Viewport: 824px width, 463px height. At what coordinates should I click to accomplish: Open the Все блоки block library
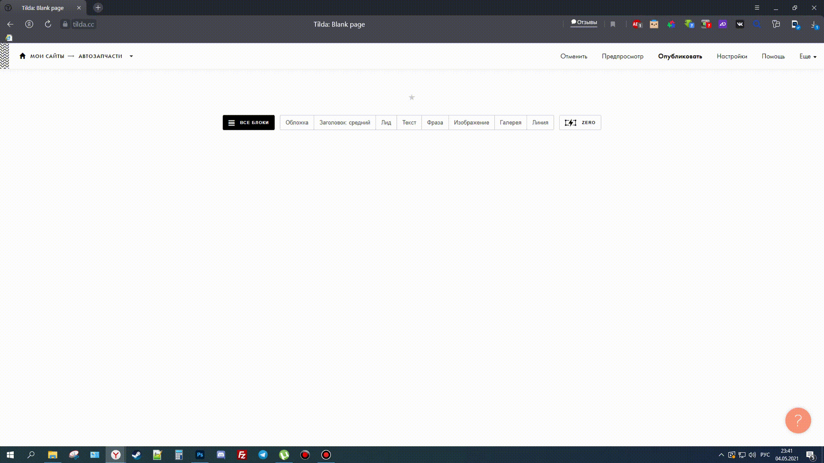(248, 123)
